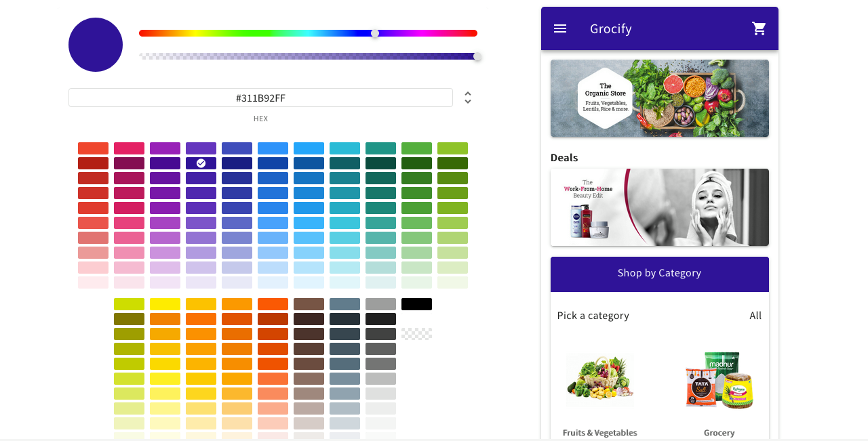The height and width of the screenshot is (441, 868).
Task: Open the shopping cart
Action: tap(759, 28)
